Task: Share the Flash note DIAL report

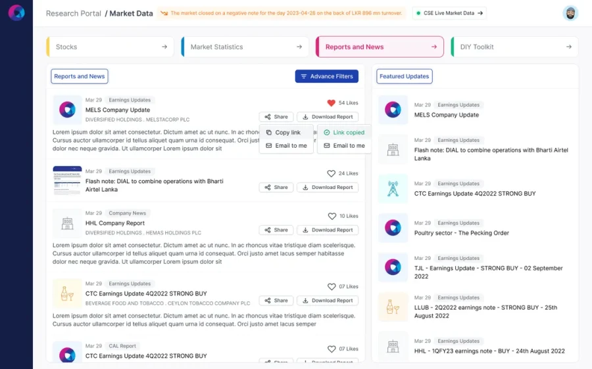Action: click(276, 187)
